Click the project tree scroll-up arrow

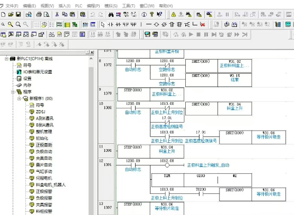coord(91,58)
